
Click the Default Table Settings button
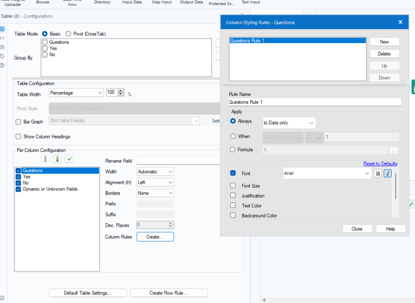[88, 293]
